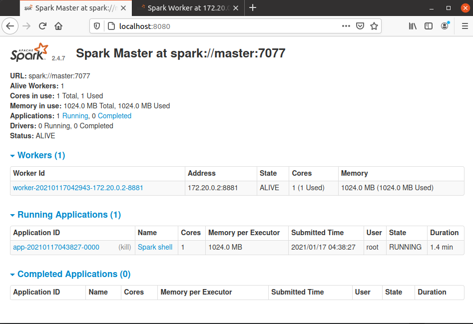
Task: Click the 'Alive Workers: 1' line
Action: 37,86
